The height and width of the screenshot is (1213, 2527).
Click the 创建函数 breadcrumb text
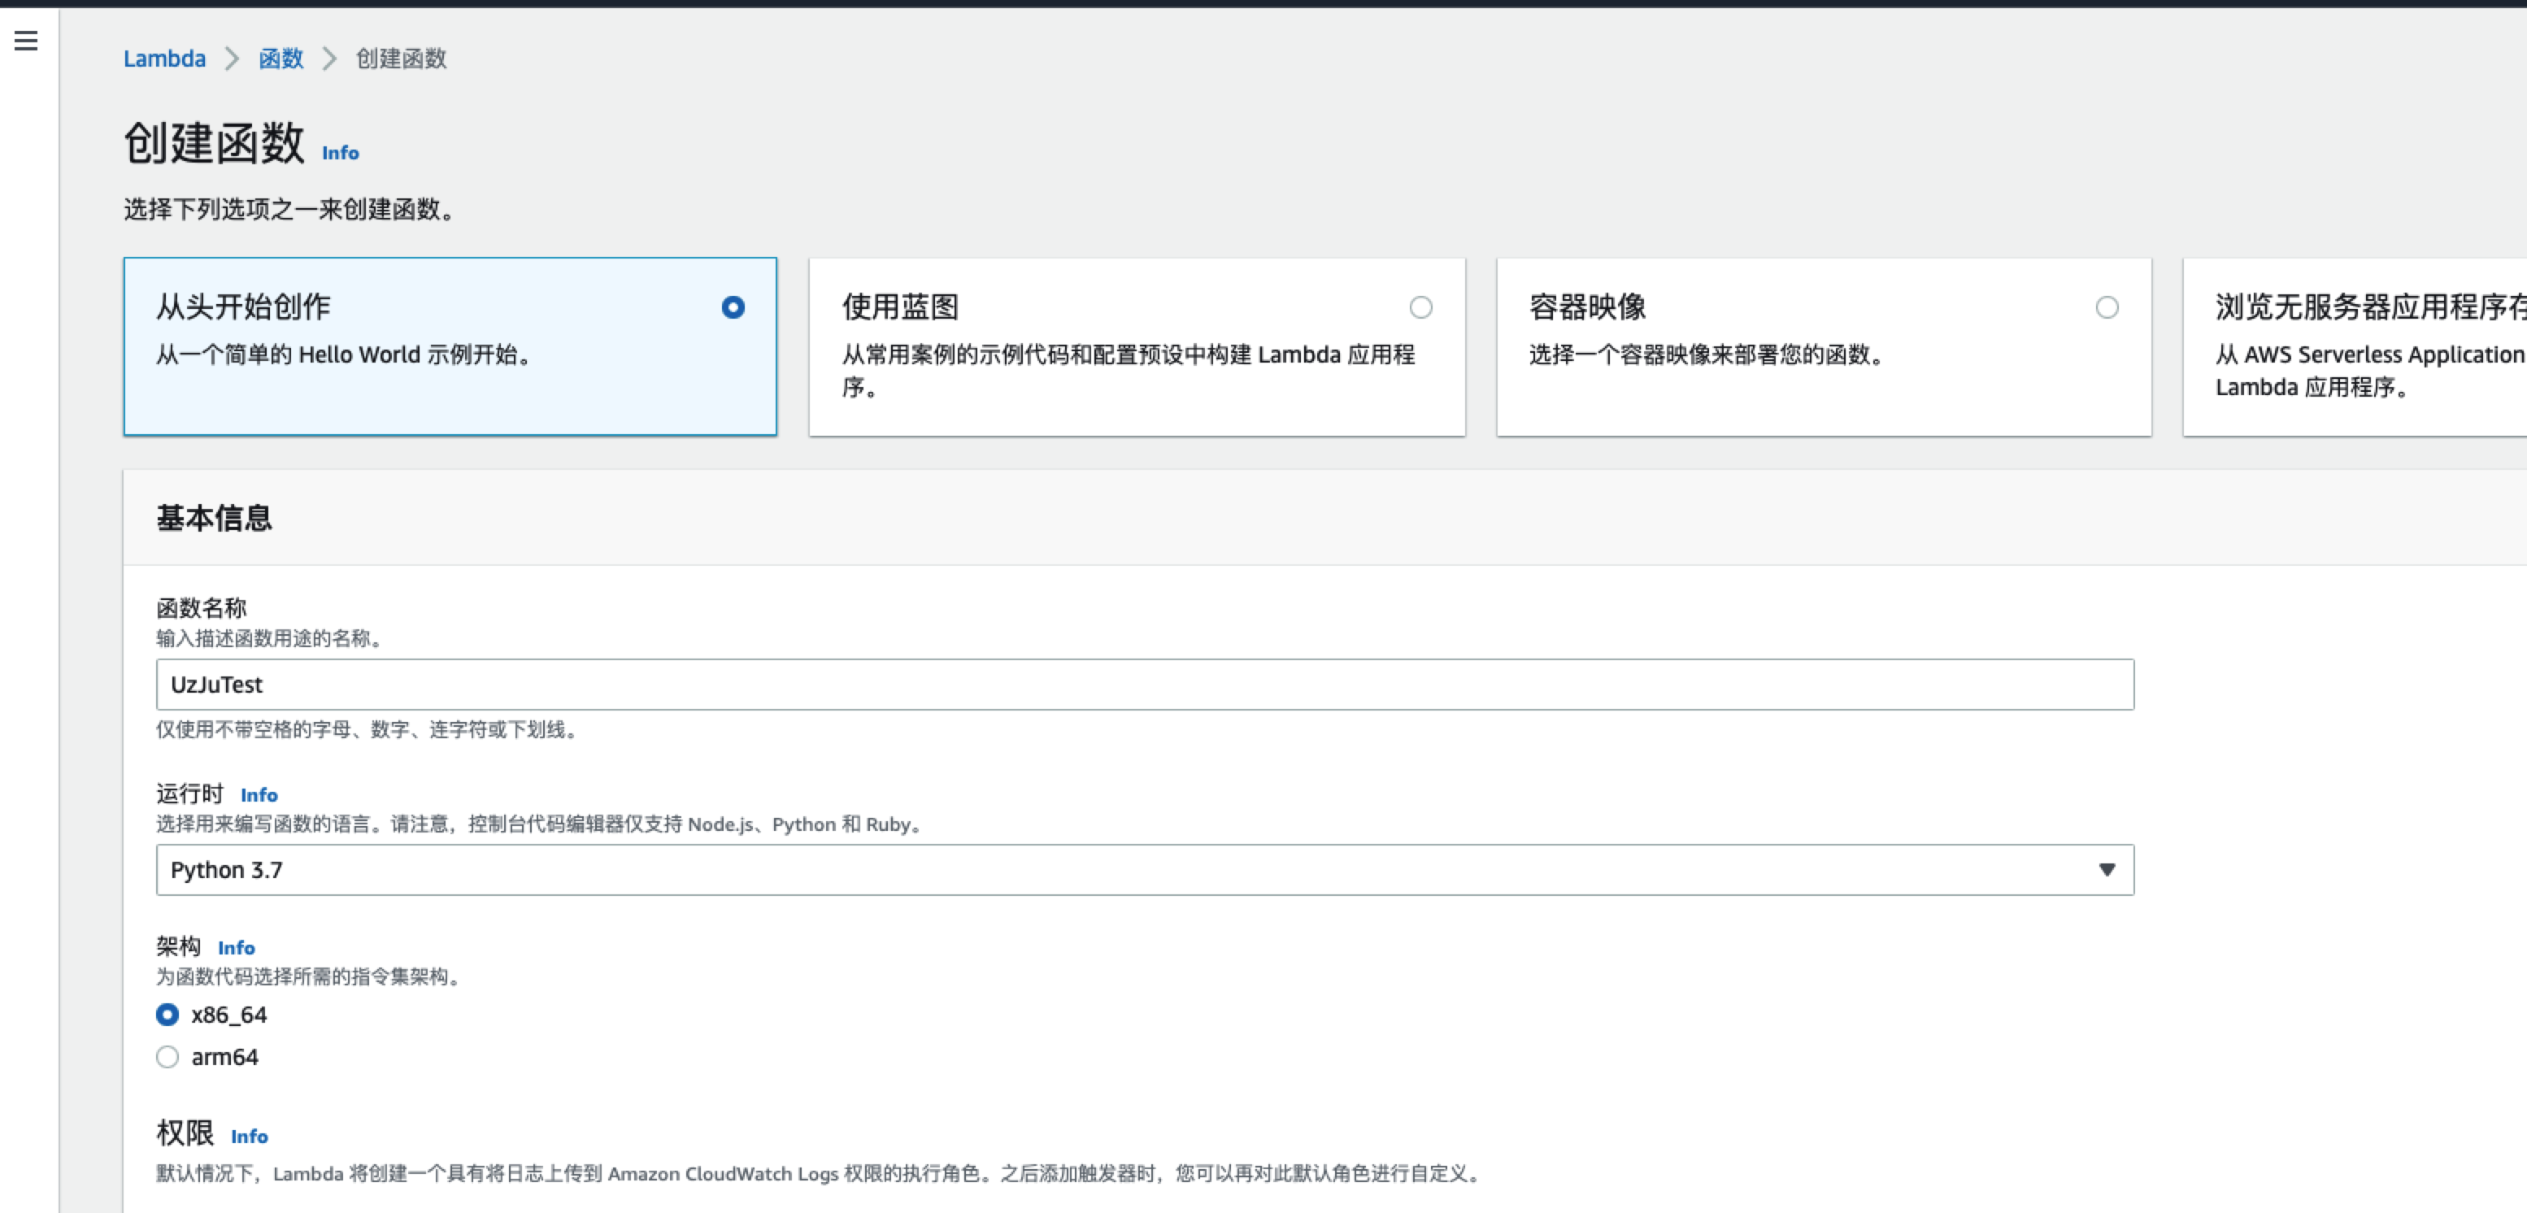[x=401, y=59]
